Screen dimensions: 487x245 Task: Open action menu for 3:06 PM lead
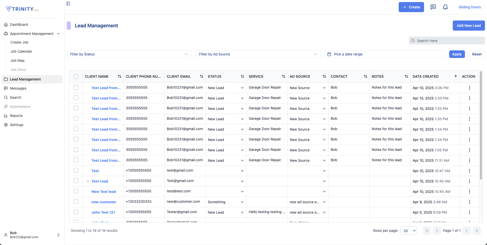click(469, 88)
